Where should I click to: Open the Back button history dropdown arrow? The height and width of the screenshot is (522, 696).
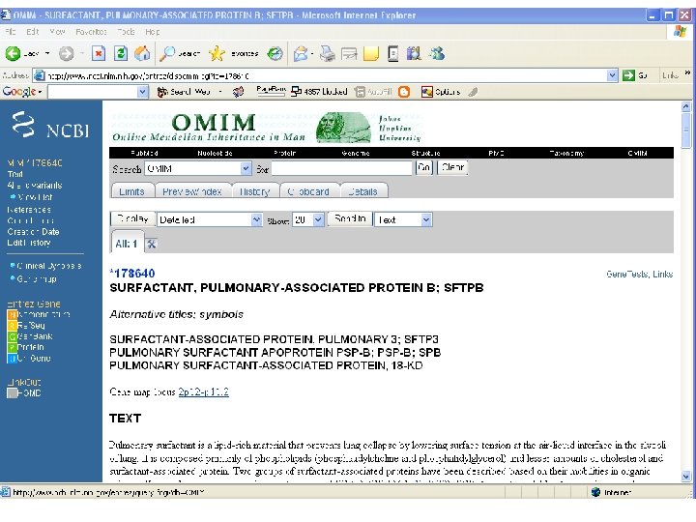tap(47, 54)
